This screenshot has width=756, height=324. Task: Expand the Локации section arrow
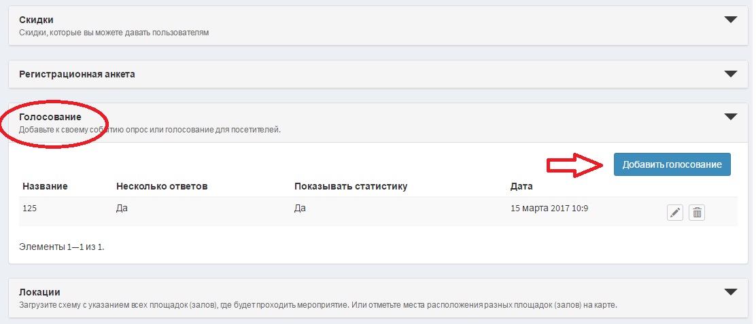point(730,292)
